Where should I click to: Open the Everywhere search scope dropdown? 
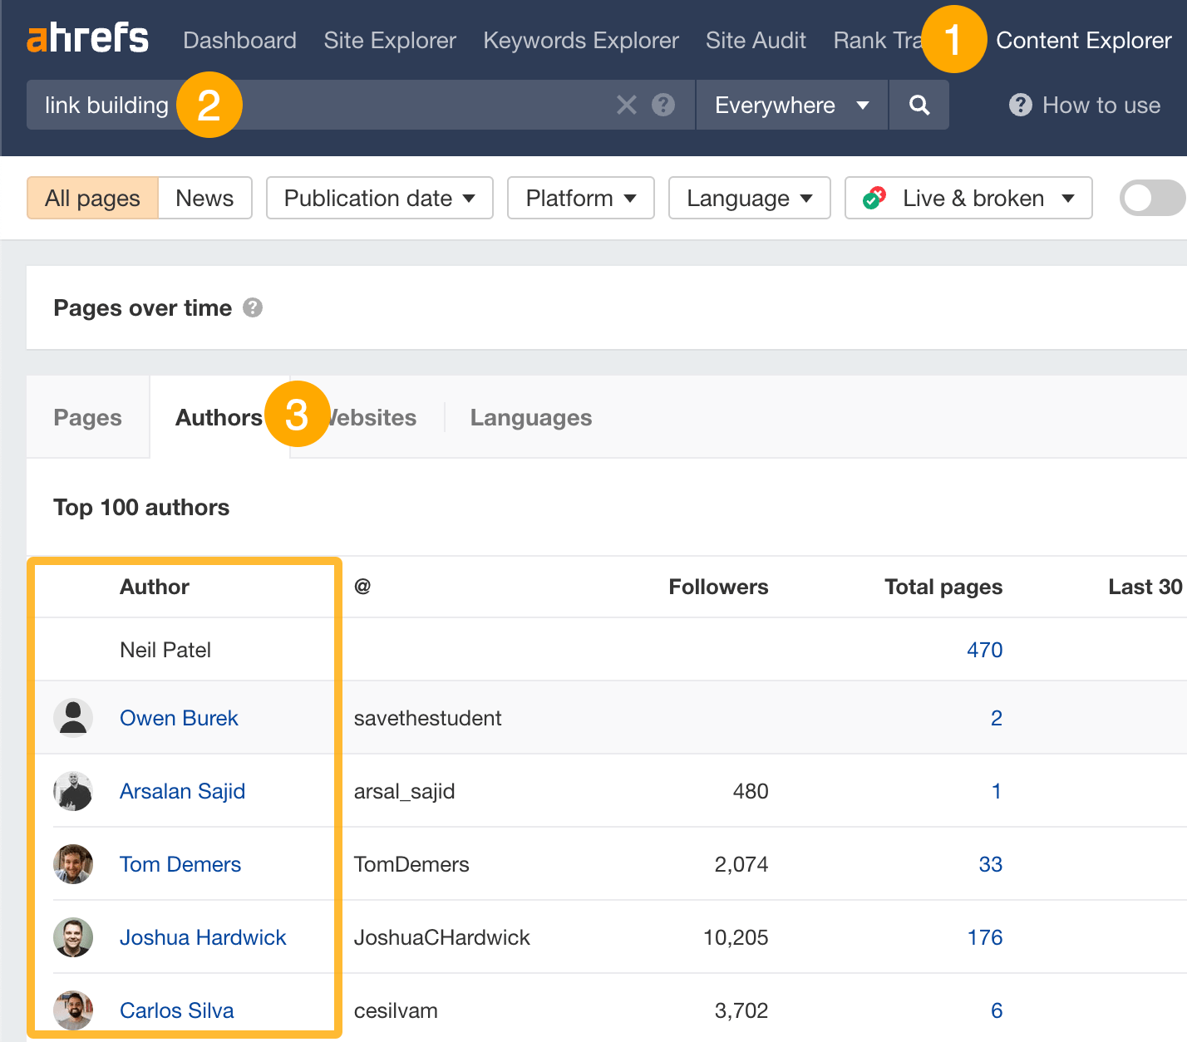(x=791, y=105)
